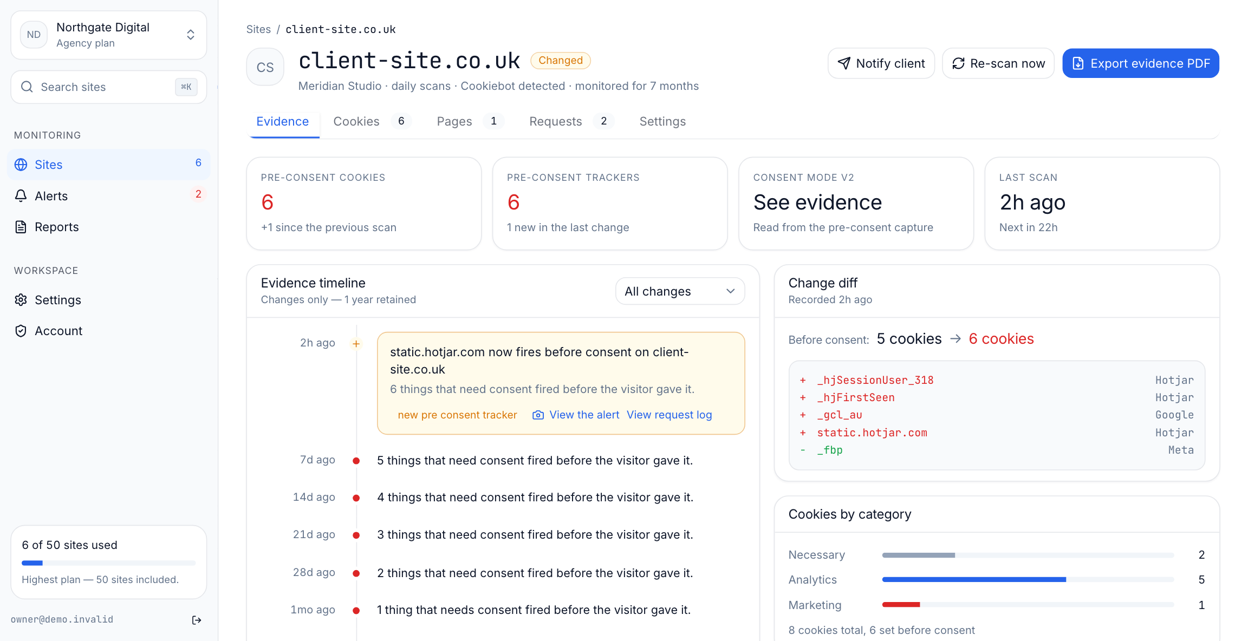The width and height of the screenshot is (1248, 641).
Task: Click the Last scan 2h ago card
Action: tap(1102, 204)
